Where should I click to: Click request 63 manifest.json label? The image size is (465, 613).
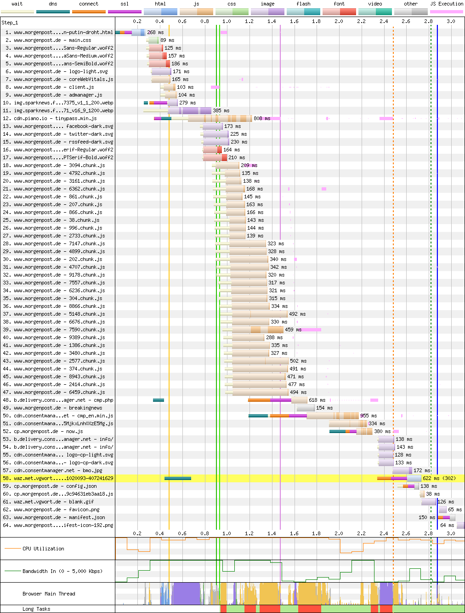58,517
